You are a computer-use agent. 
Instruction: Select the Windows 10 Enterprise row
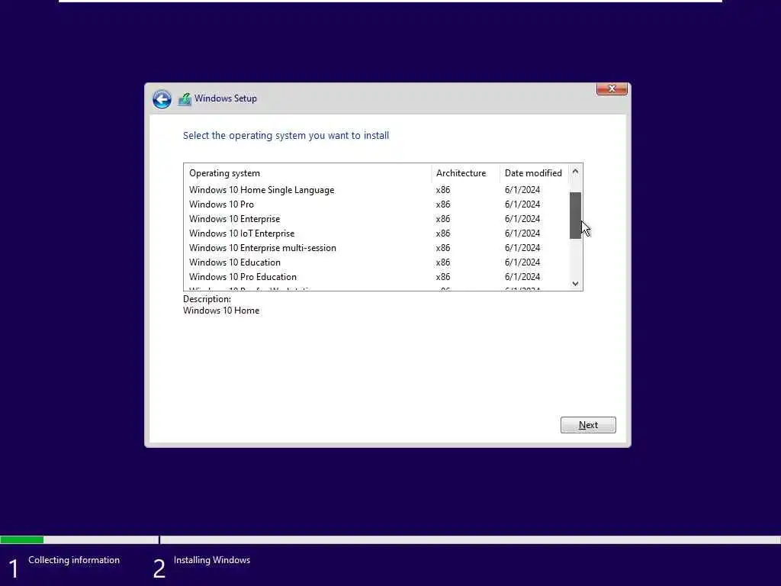(x=376, y=219)
